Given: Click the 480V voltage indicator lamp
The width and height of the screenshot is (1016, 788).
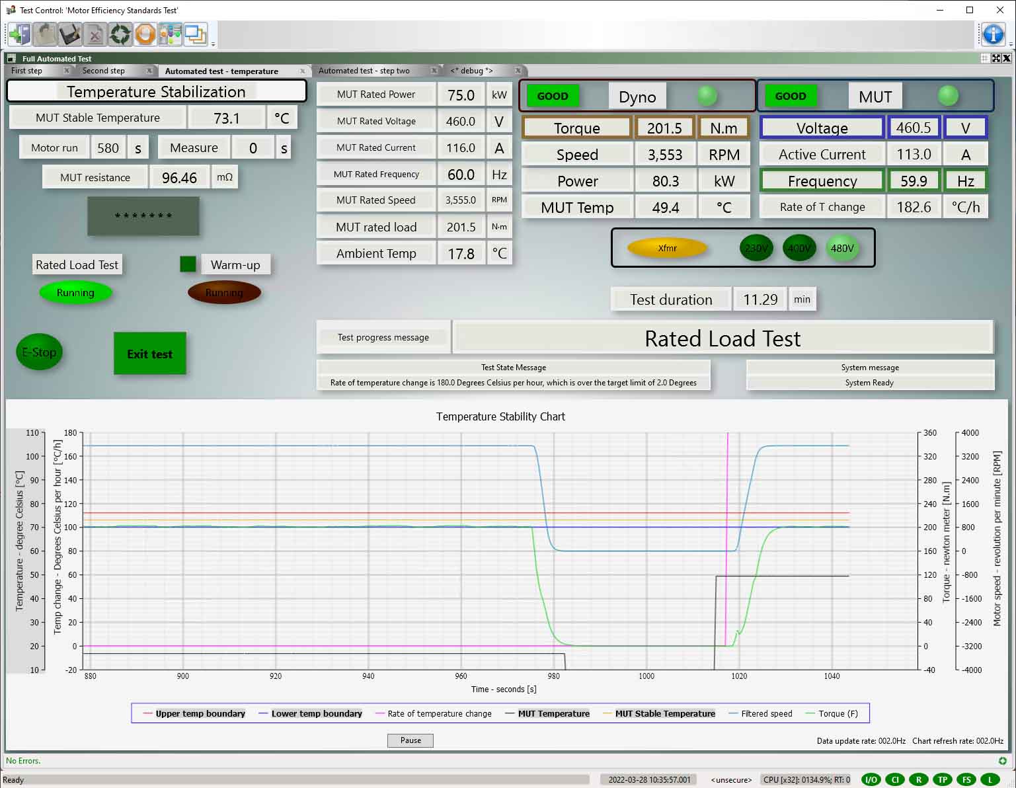Looking at the screenshot, I should click(842, 248).
